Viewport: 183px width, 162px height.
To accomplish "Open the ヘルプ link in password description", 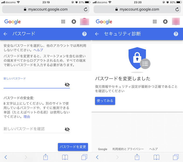I will coord(38,50).
